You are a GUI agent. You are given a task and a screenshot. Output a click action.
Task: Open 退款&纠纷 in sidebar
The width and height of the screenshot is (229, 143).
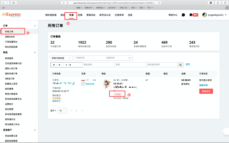[10, 37]
